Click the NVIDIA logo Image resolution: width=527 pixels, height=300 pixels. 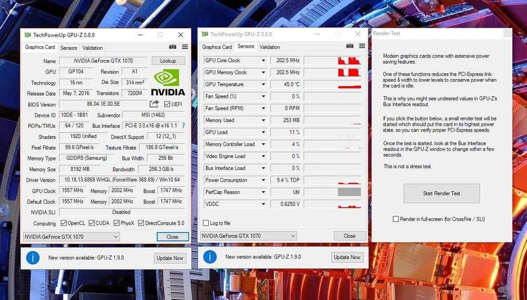tap(168, 82)
